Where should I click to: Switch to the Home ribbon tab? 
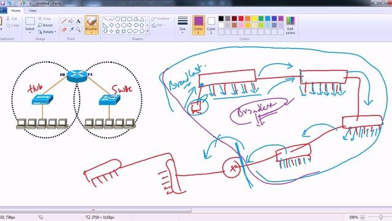16,10
